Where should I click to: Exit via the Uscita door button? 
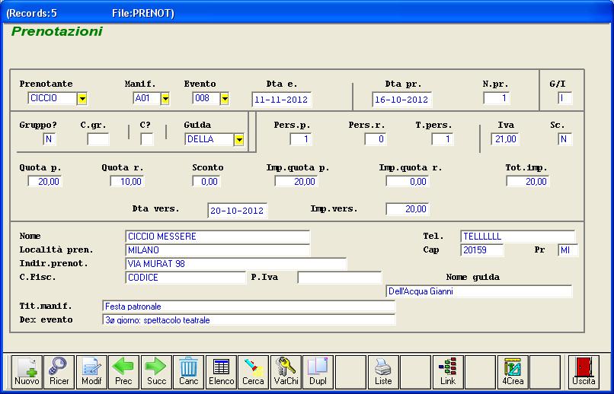click(584, 372)
